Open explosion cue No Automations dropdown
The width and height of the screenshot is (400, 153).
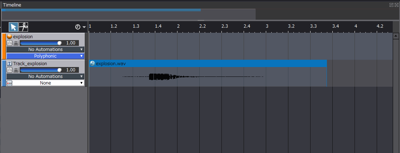(x=45, y=49)
